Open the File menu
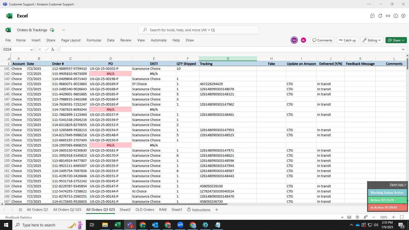Image resolution: width=409 pixels, height=230 pixels. [8, 40]
